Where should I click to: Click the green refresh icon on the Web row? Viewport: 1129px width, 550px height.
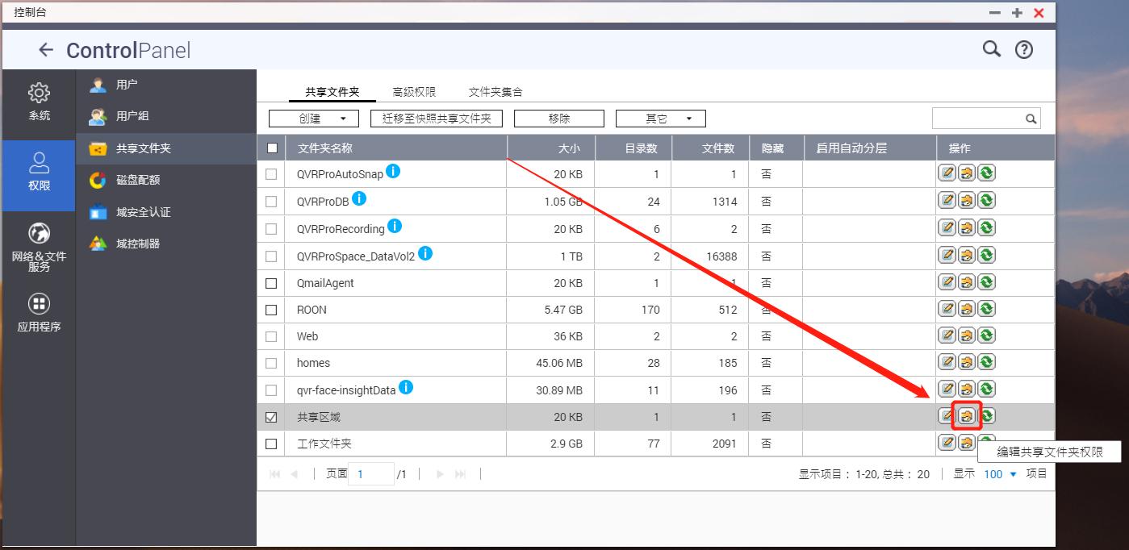(985, 335)
